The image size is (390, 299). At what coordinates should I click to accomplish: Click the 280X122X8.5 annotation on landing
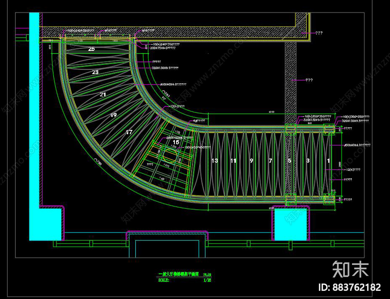180,138
